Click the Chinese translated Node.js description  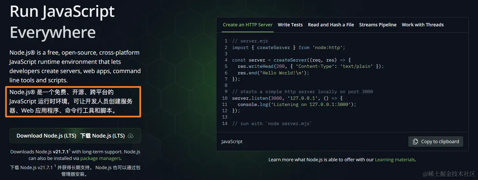pyautogui.click(x=71, y=101)
